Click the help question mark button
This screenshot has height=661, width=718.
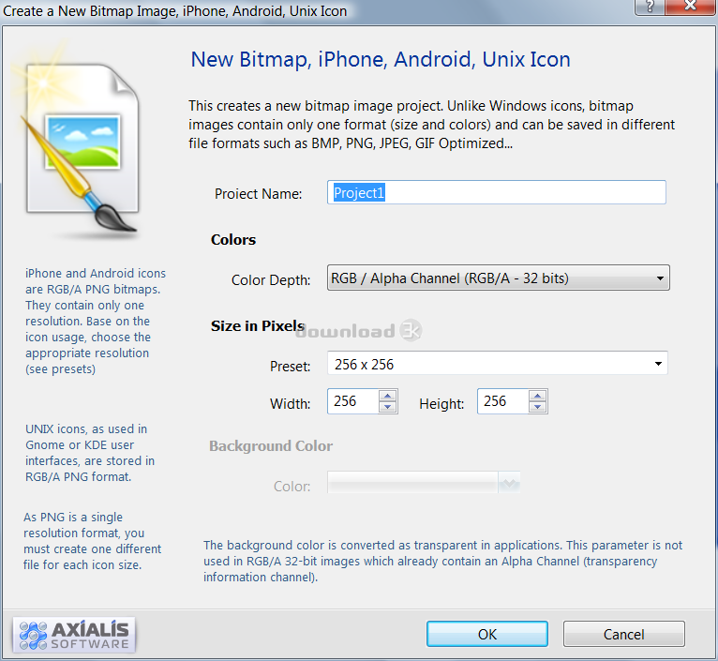point(650,7)
